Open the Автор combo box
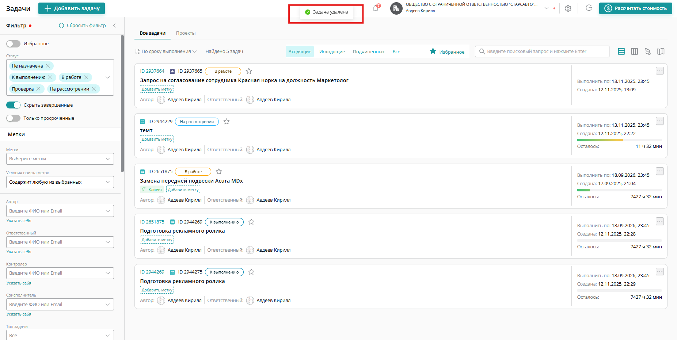The width and height of the screenshot is (677, 340). pos(60,211)
